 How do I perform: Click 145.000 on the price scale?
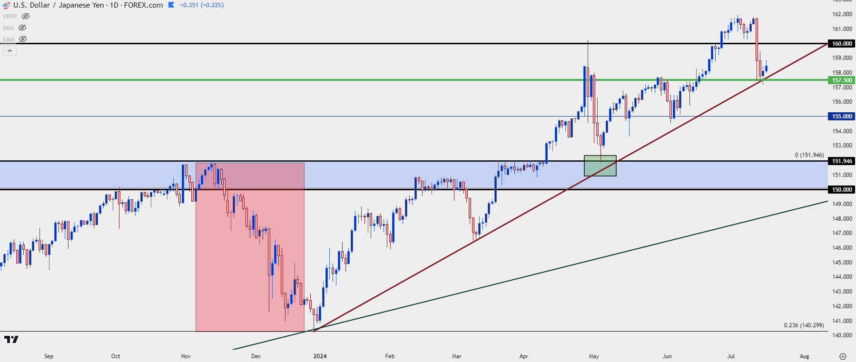pos(842,262)
